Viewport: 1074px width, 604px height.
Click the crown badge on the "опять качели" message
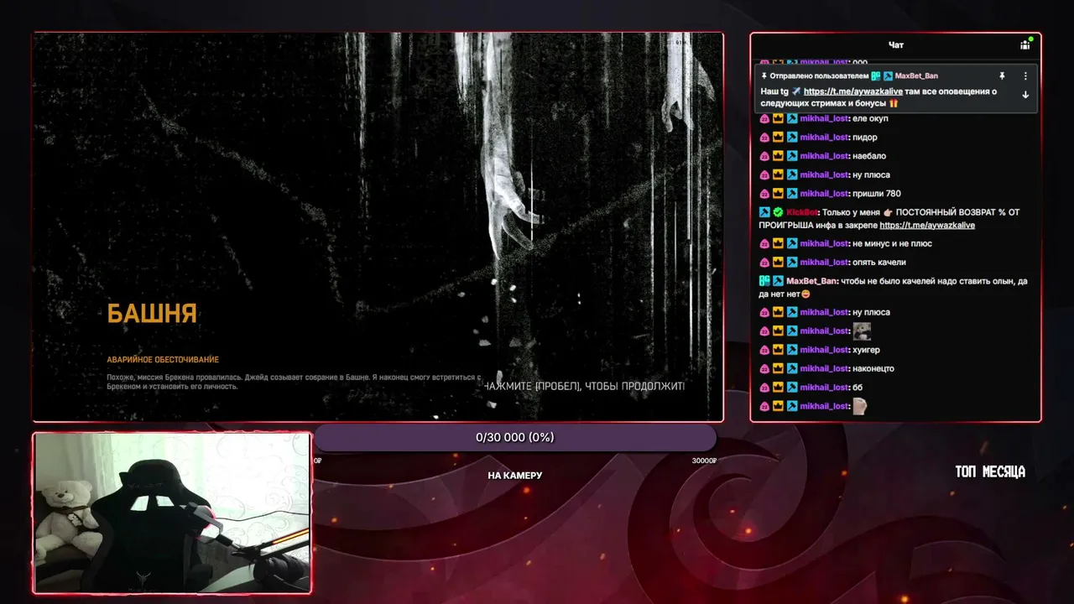778,263
